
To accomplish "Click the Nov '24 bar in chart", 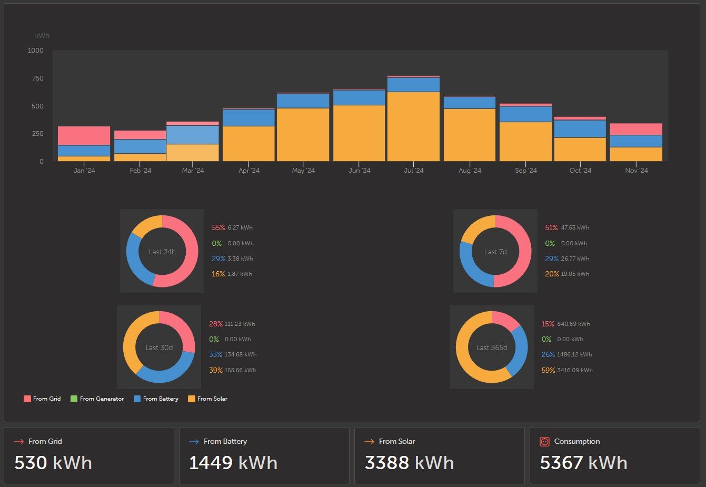I will (636, 142).
